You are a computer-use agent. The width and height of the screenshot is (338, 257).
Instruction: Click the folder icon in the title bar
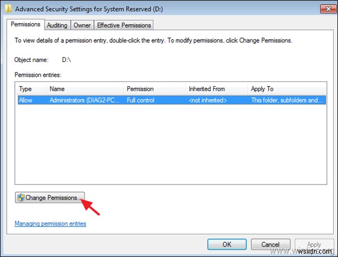[7, 8]
